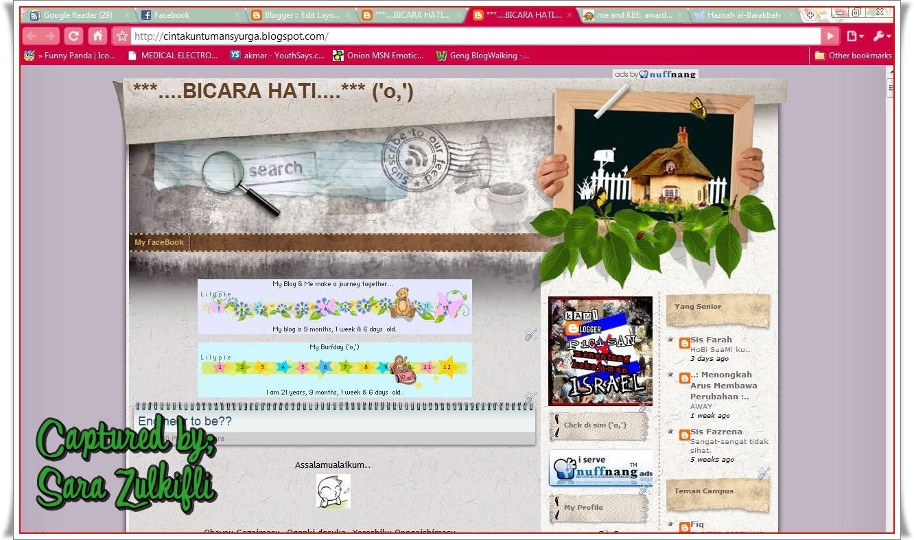The width and height of the screenshot is (914, 540).
Task: Go forward with the forward arrow
Action: pos(50,36)
